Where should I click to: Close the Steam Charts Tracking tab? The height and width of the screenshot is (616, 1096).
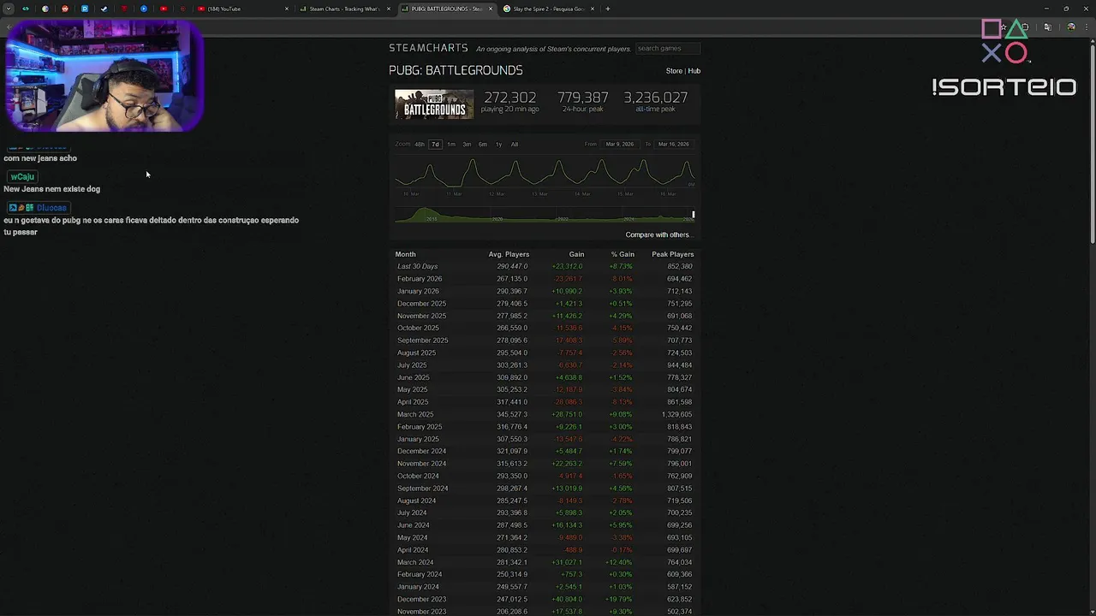[388, 9]
